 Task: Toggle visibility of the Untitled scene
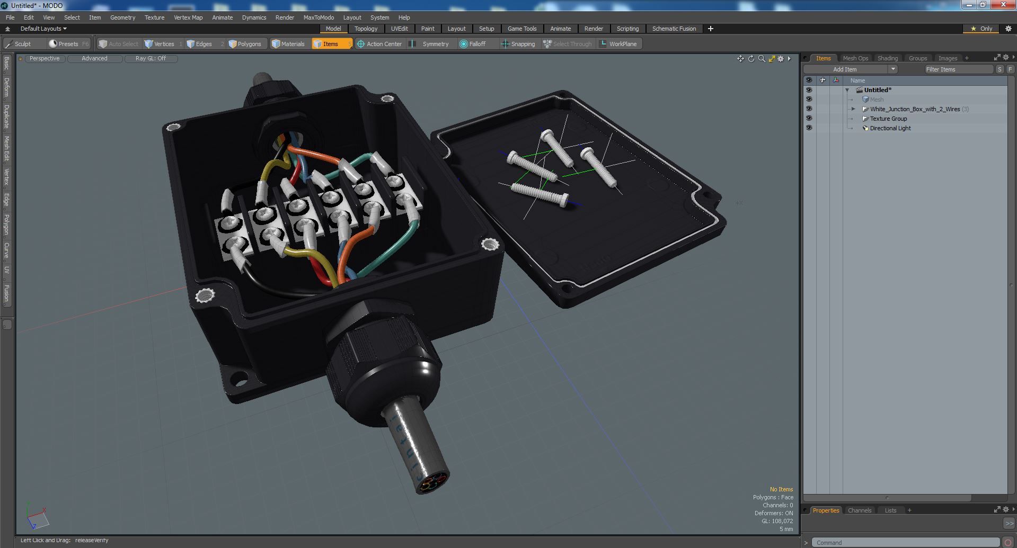pyautogui.click(x=809, y=90)
